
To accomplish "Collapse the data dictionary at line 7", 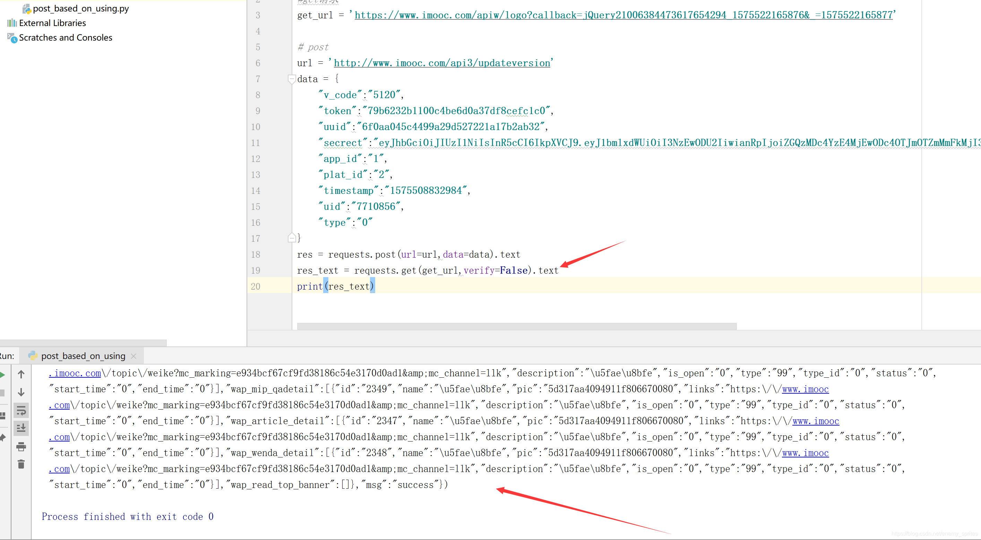I will click(292, 79).
